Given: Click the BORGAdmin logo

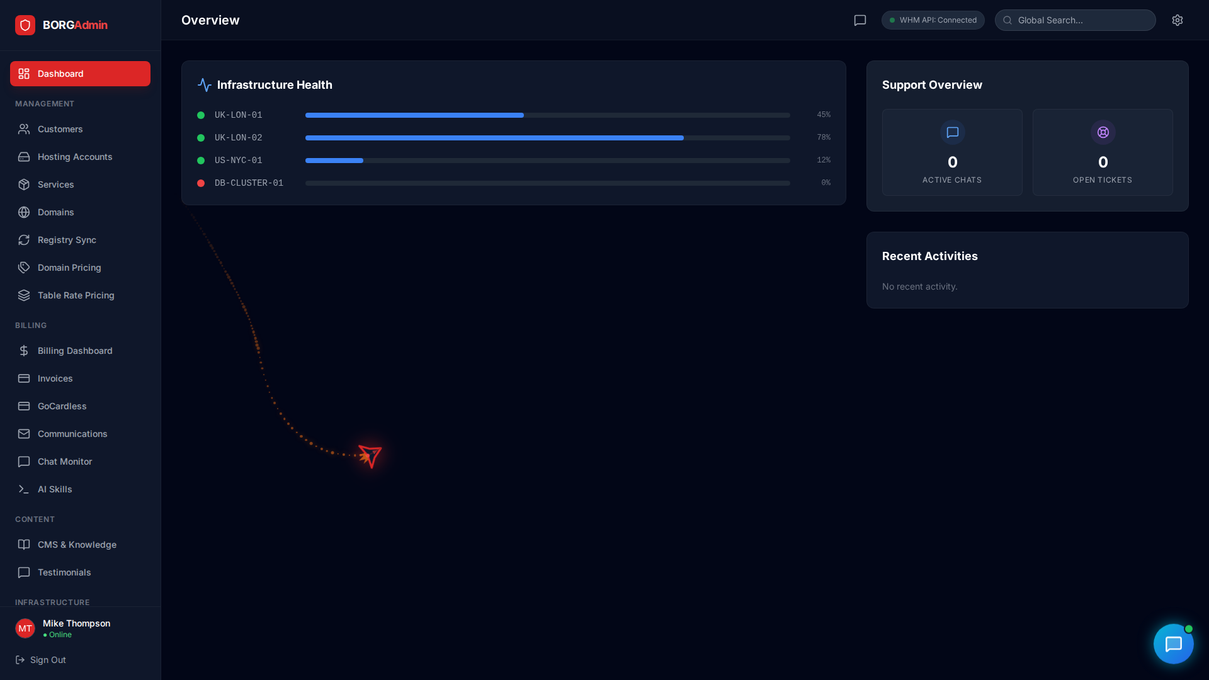Looking at the screenshot, I should coord(60,25).
